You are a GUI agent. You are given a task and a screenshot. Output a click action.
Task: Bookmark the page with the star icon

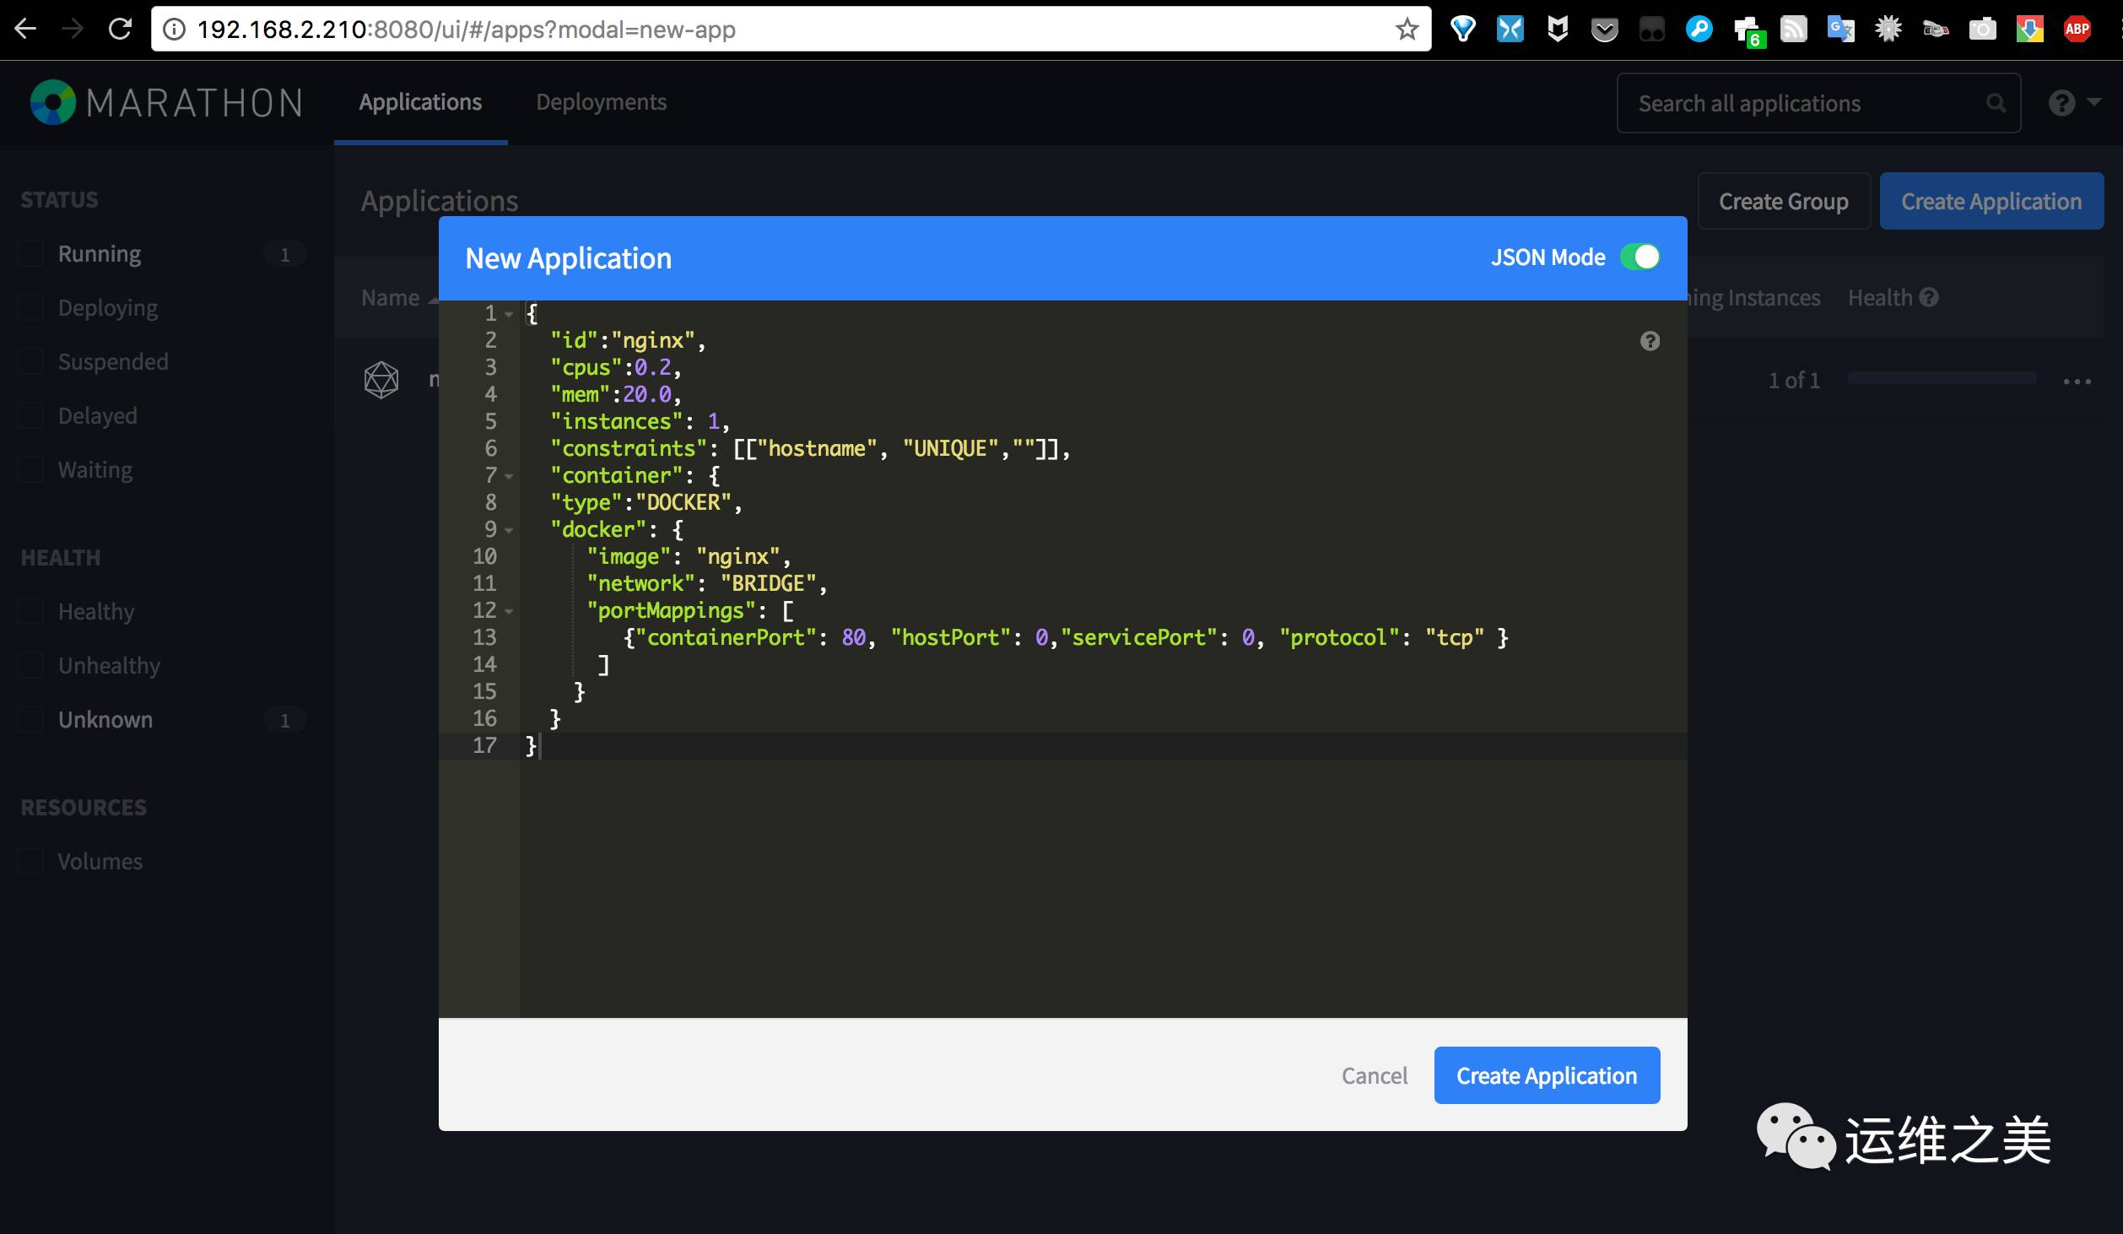coord(1407,30)
